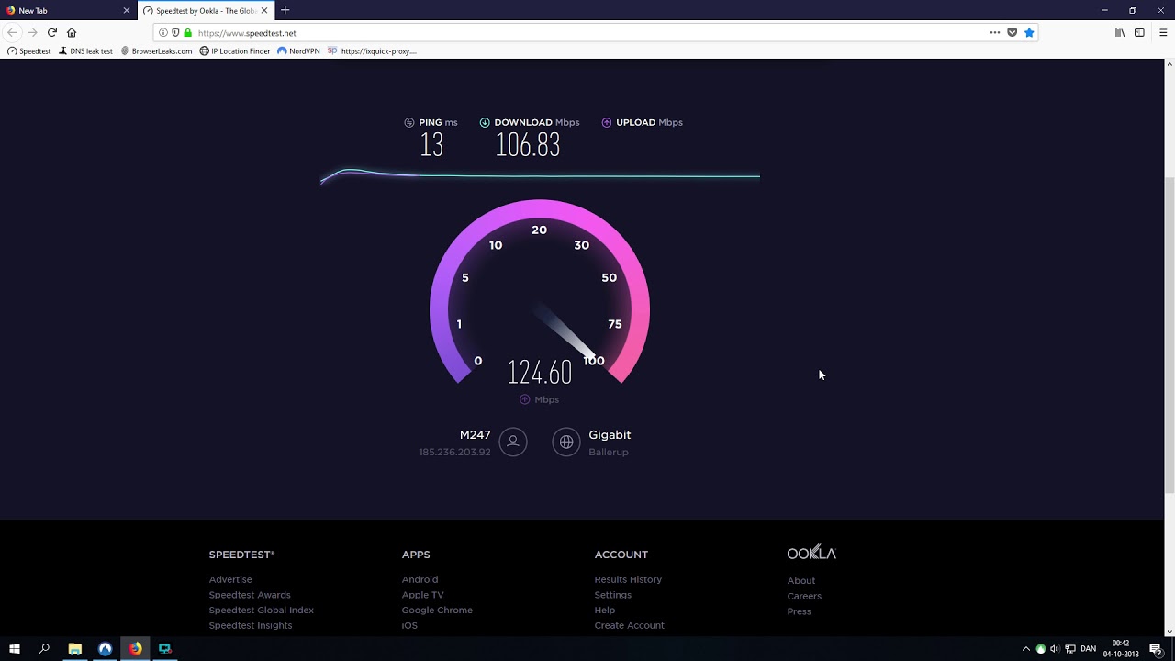Open DNS leak test bookmark

click(x=85, y=51)
